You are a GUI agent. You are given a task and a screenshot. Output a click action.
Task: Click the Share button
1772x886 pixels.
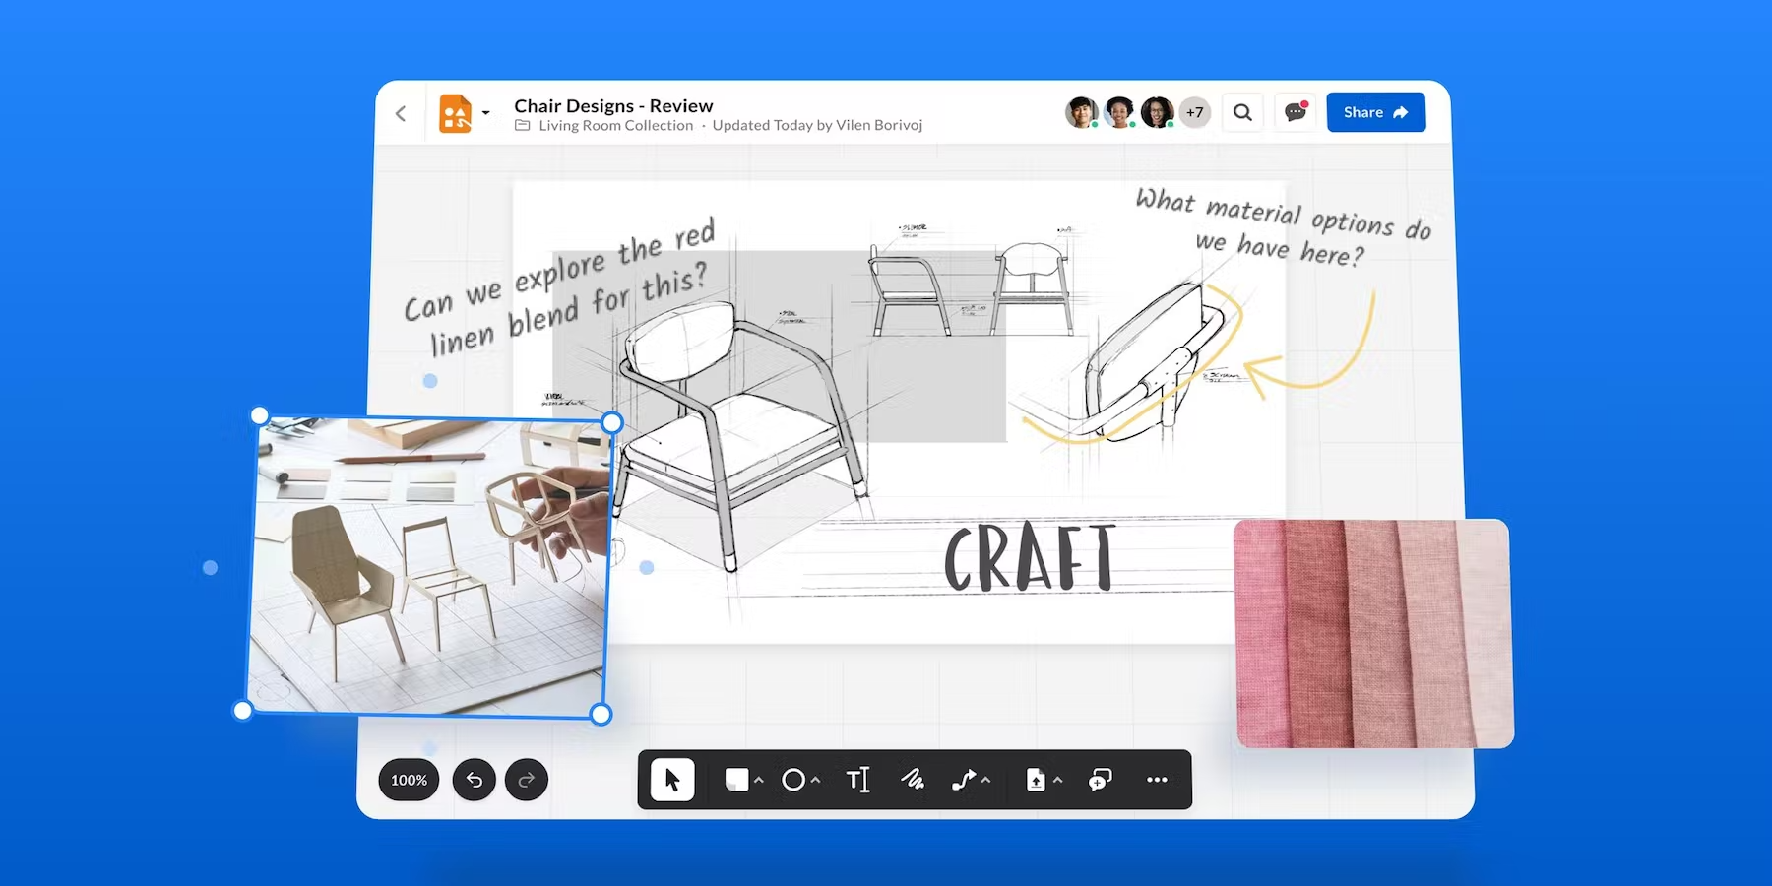click(1375, 112)
